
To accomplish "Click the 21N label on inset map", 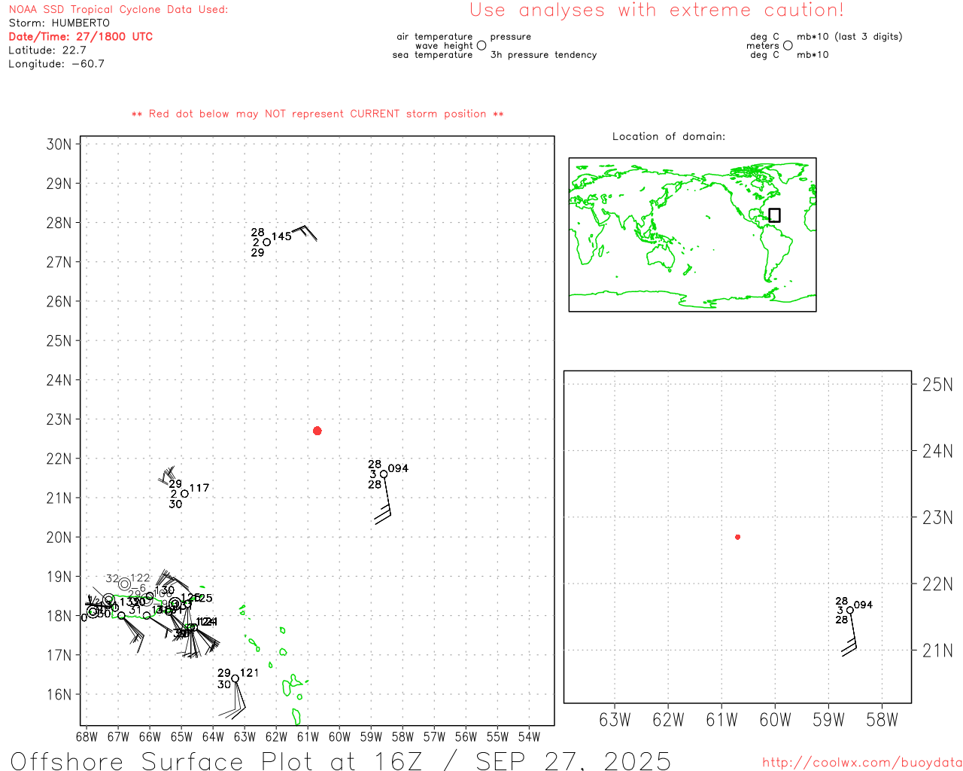I will (x=937, y=651).
